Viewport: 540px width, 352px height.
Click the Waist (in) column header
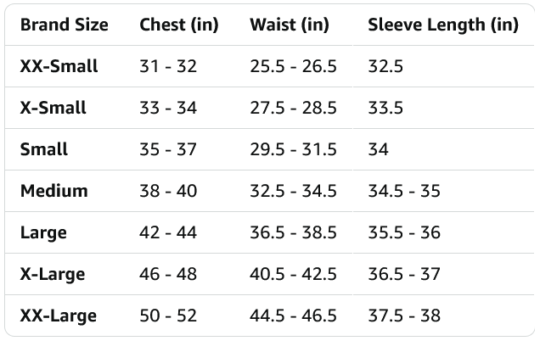[x=290, y=25]
